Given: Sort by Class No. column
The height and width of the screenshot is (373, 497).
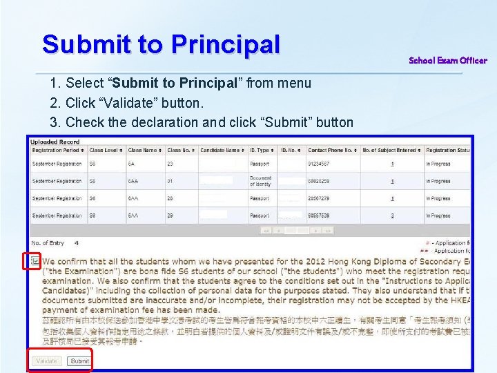Looking at the screenshot, I should point(181,150).
